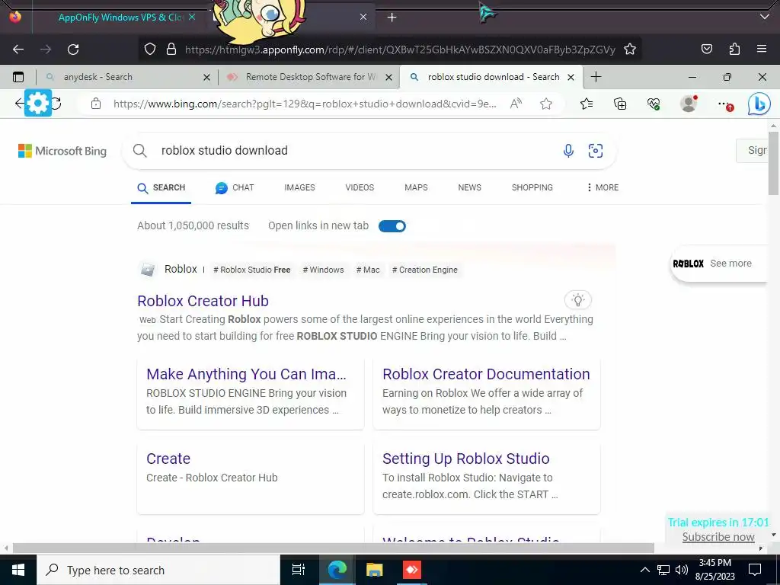Open the Edge profile avatar
This screenshot has height=585, width=780.
[x=689, y=104]
